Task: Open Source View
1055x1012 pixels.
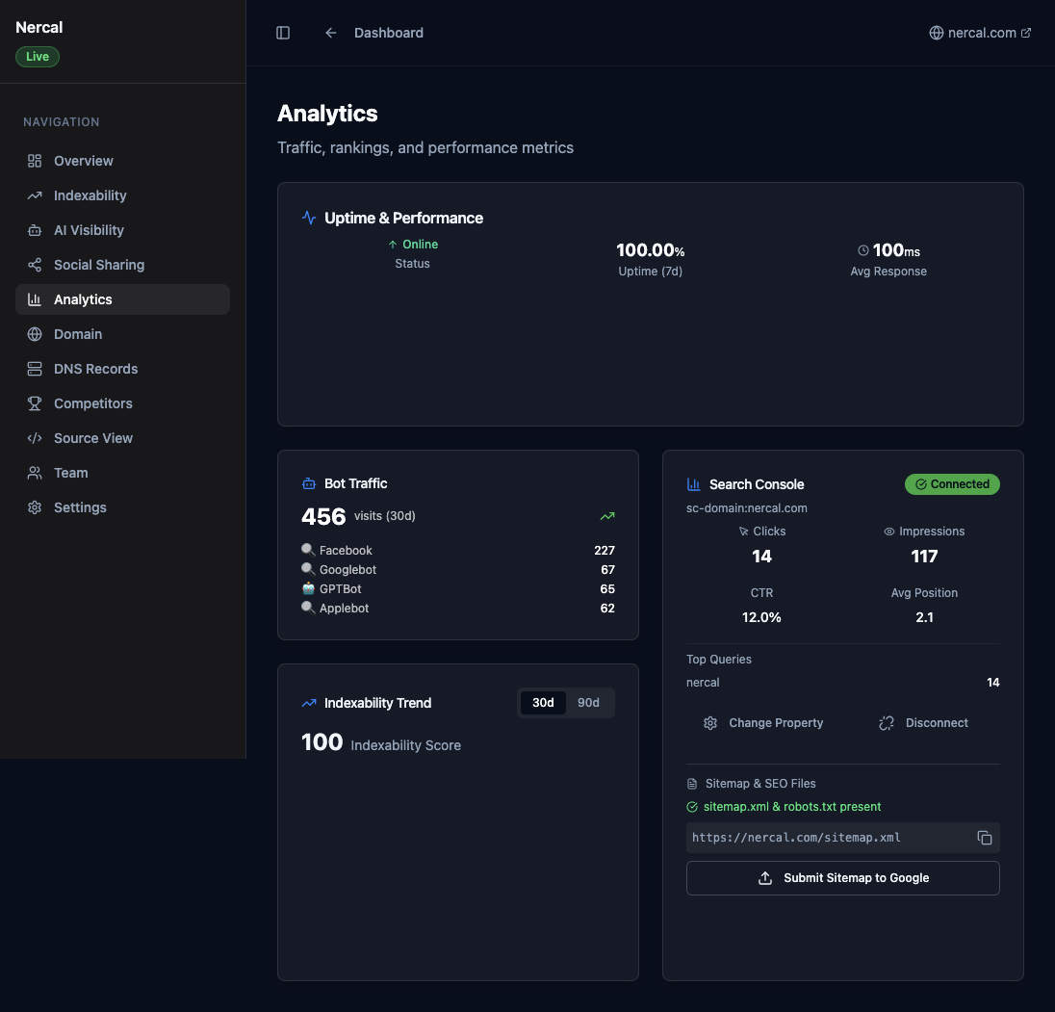Action: 122,438
